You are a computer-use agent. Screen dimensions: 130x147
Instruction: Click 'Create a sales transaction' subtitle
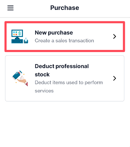coord(64,41)
